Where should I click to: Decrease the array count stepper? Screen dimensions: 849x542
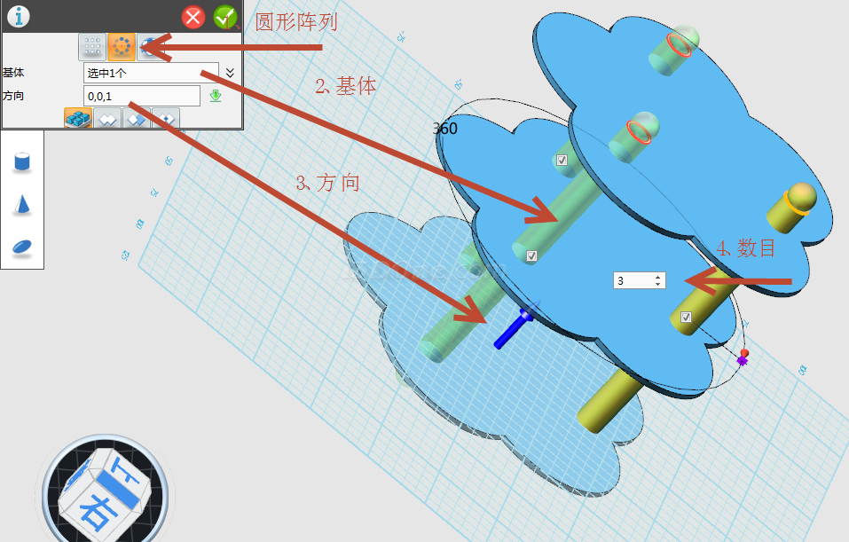[657, 284]
